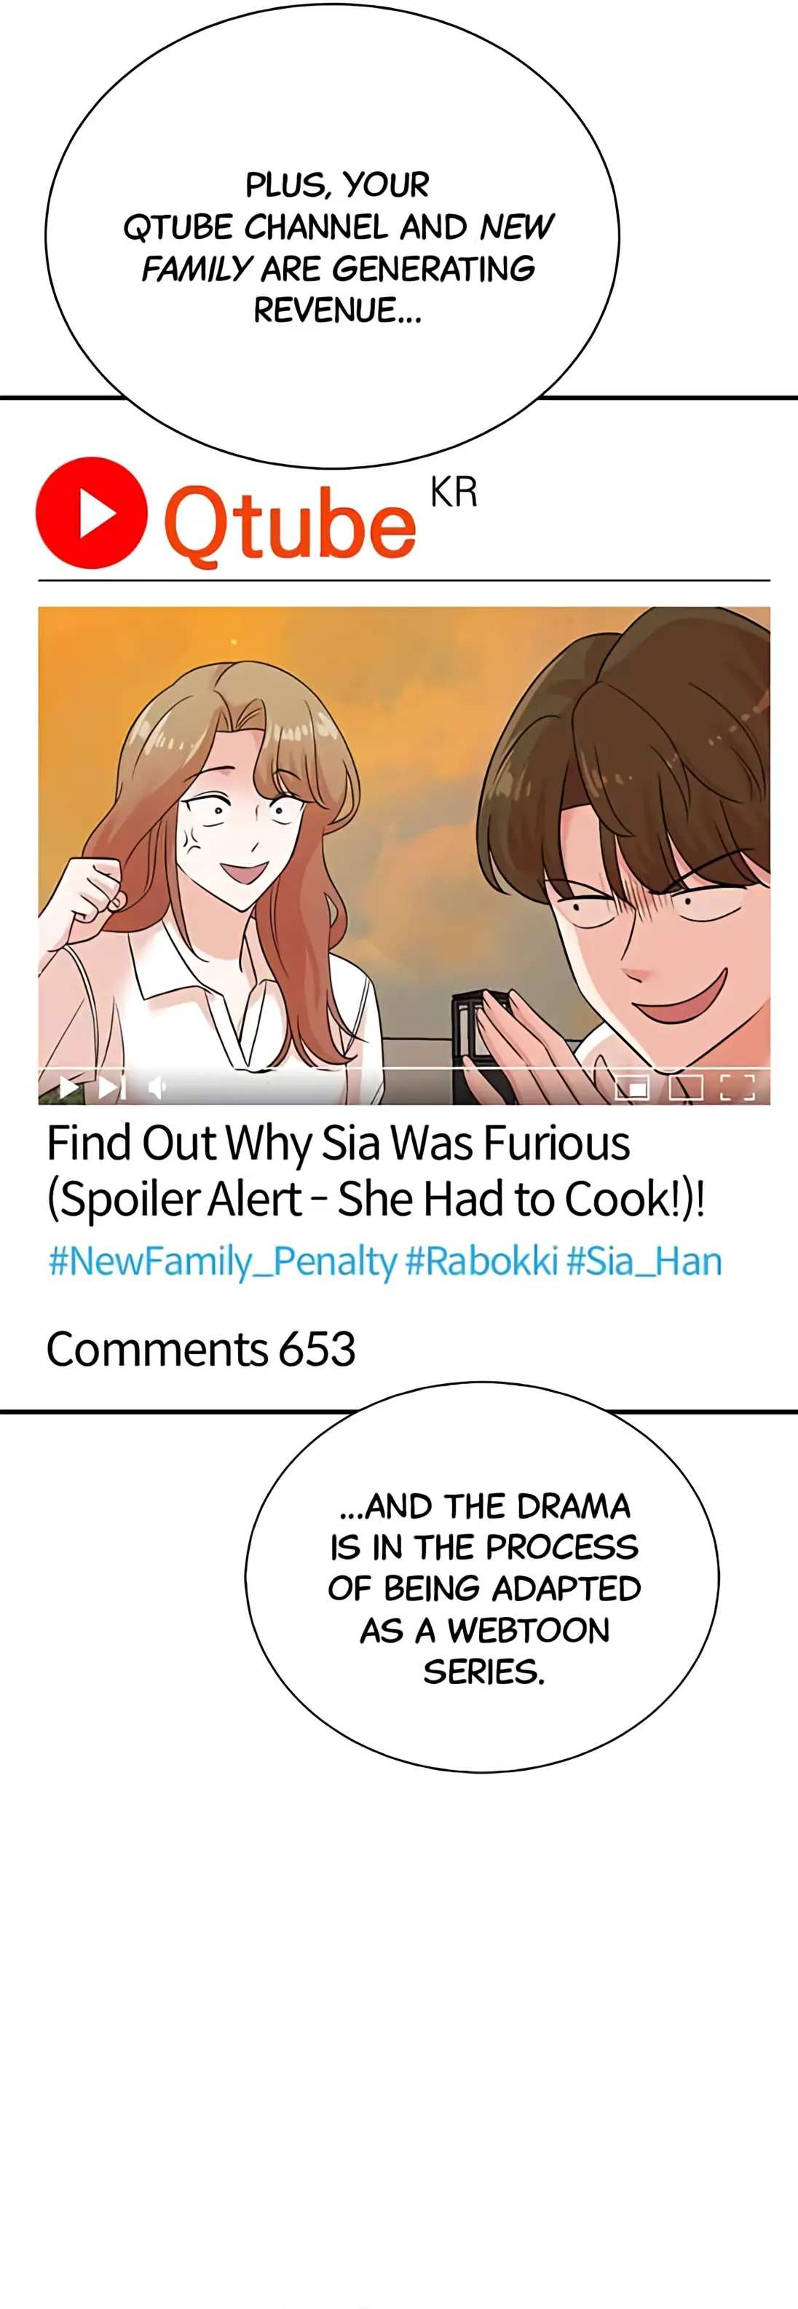
Task: Seek on the video progress bar
Action: pyautogui.click(x=404, y=1069)
